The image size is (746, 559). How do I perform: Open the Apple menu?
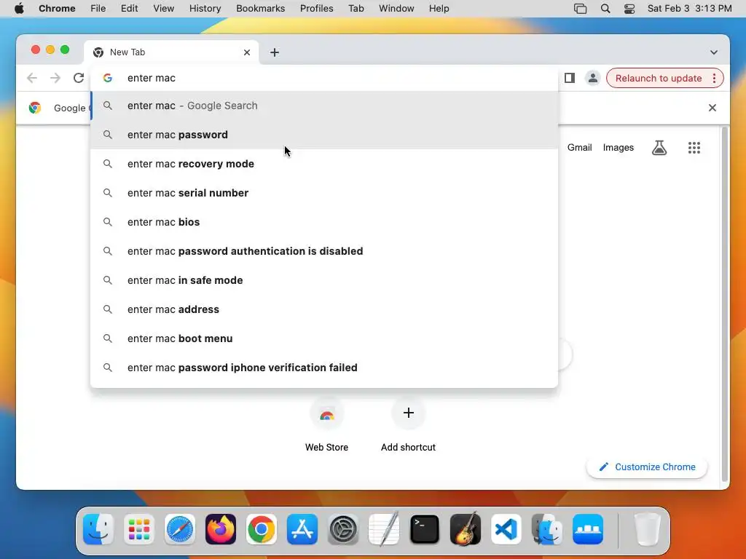click(19, 9)
